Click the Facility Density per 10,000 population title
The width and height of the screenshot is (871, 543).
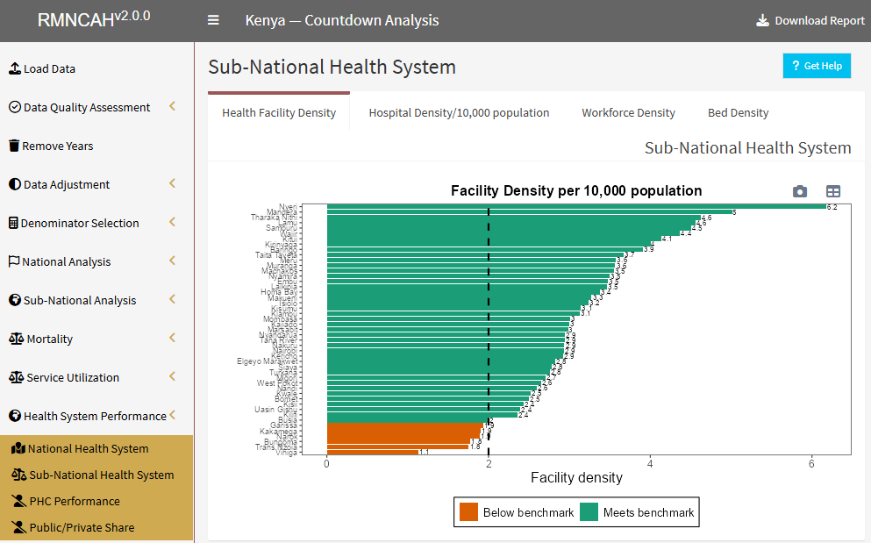[x=576, y=190]
